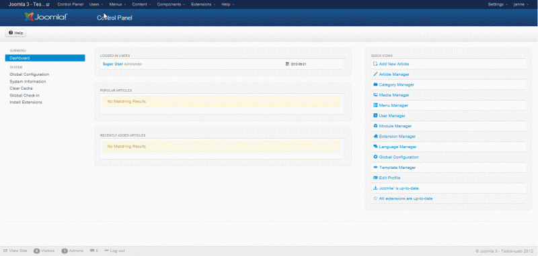Open the Template Manager link
This screenshot has width=538, height=256.
[x=397, y=168]
